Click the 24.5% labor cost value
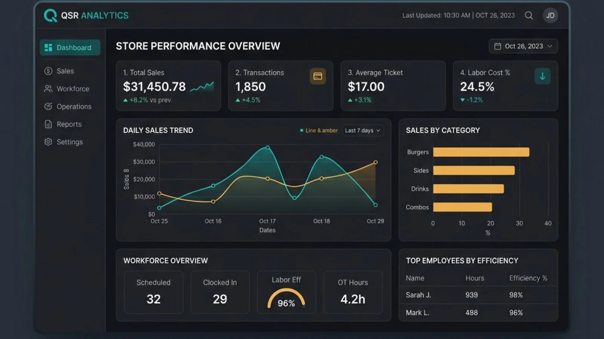Viewport: 604px width, 339px height. click(477, 87)
